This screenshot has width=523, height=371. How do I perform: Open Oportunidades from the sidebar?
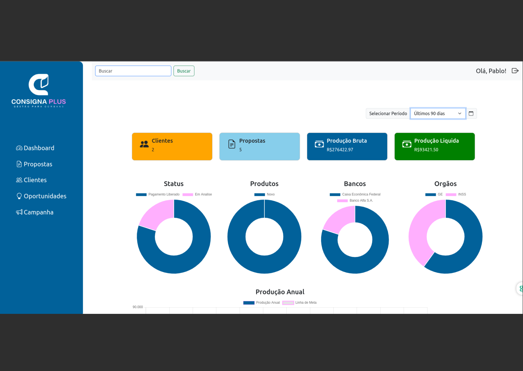tap(42, 196)
